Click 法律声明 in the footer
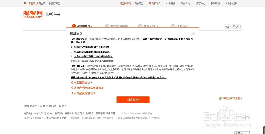The image size is (265, 134). 111,113
